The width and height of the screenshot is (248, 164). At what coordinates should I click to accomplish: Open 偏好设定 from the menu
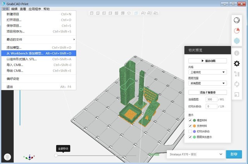point(39,79)
